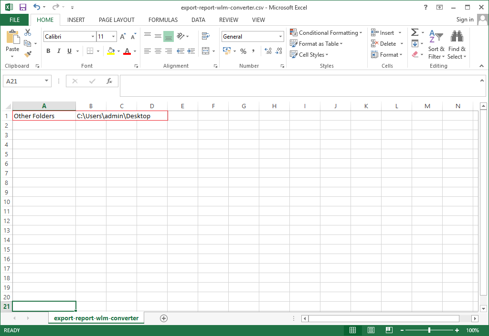Image resolution: width=489 pixels, height=336 pixels.
Task: Switch to the INSERT tab
Action: pos(76,20)
